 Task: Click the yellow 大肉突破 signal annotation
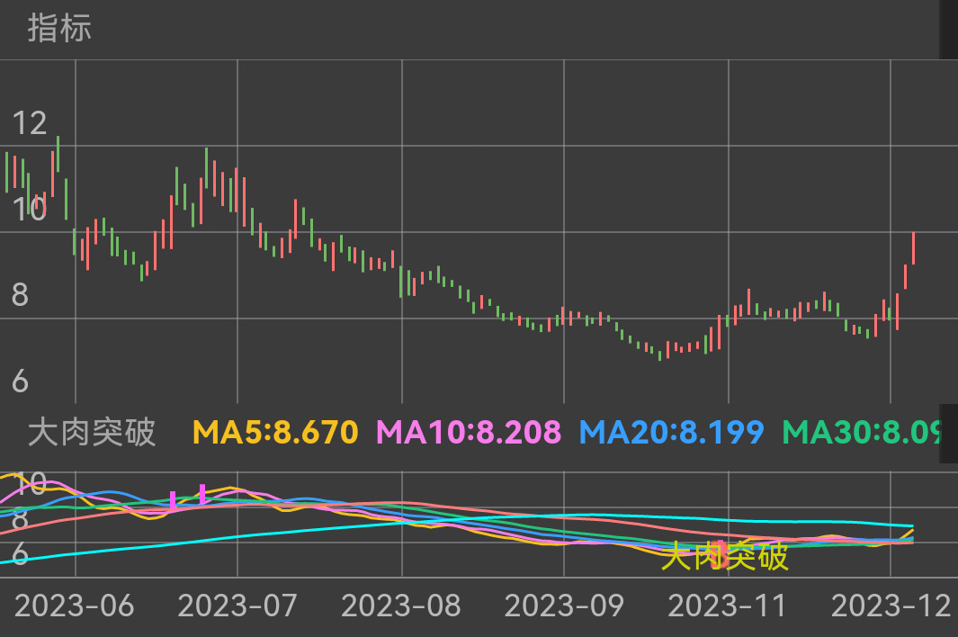pos(724,557)
